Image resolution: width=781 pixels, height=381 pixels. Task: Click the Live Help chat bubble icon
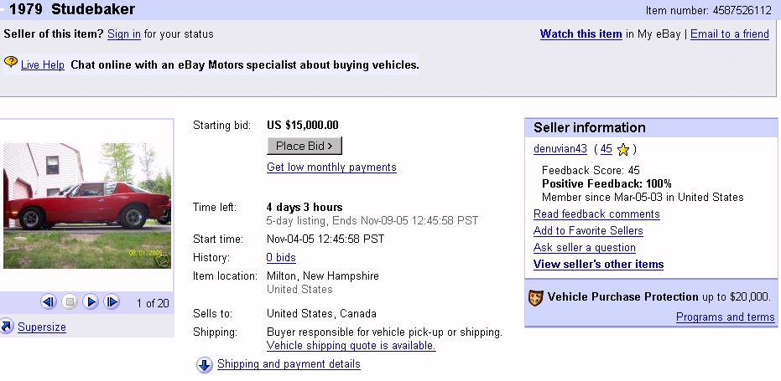tap(11, 64)
